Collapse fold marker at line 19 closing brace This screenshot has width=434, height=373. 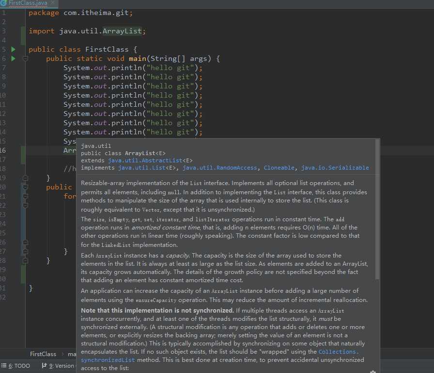pyautogui.click(x=25, y=178)
